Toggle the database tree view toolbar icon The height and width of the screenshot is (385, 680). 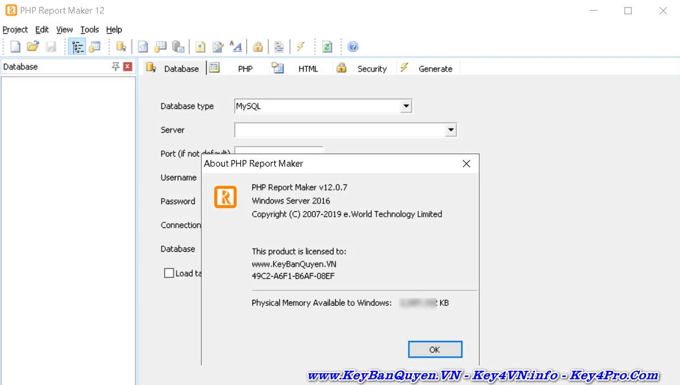[77, 46]
